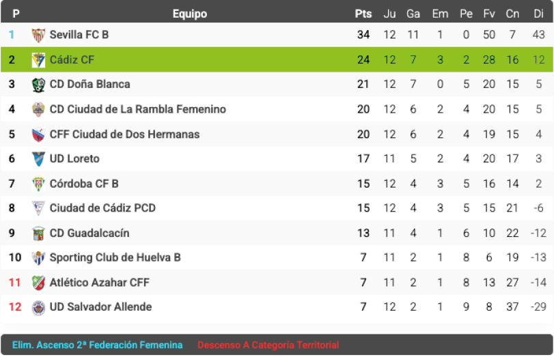The width and height of the screenshot is (554, 357).
Task: Click the Atlético Azahar CFF crest
Action: [38, 283]
